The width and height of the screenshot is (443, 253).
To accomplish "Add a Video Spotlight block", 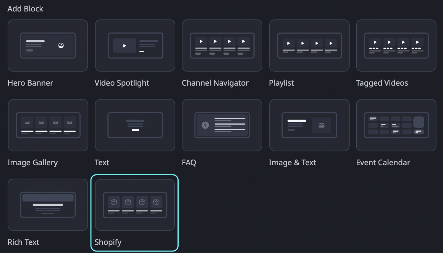I will [135, 45].
